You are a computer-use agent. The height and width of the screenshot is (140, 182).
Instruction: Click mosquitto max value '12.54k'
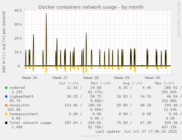click(x=170, y=110)
